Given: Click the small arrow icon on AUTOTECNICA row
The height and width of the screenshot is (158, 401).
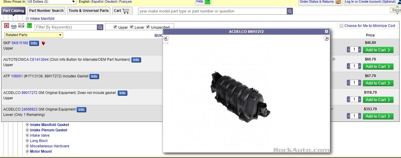Looking at the screenshot, I should pyautogui.click(x=333, y=59).
